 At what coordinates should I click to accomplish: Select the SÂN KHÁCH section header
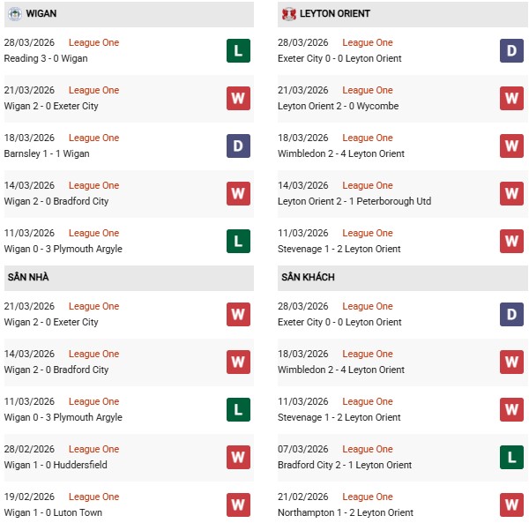308,278
